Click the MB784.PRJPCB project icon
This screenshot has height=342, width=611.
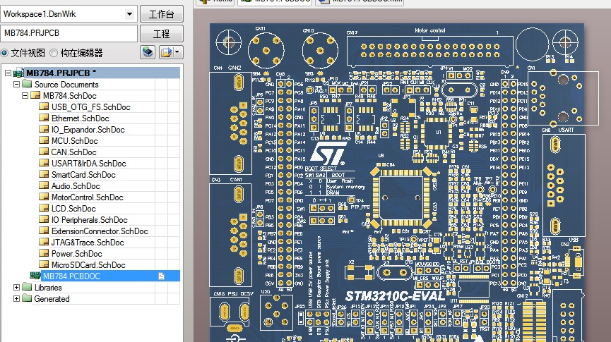(18, 73)
